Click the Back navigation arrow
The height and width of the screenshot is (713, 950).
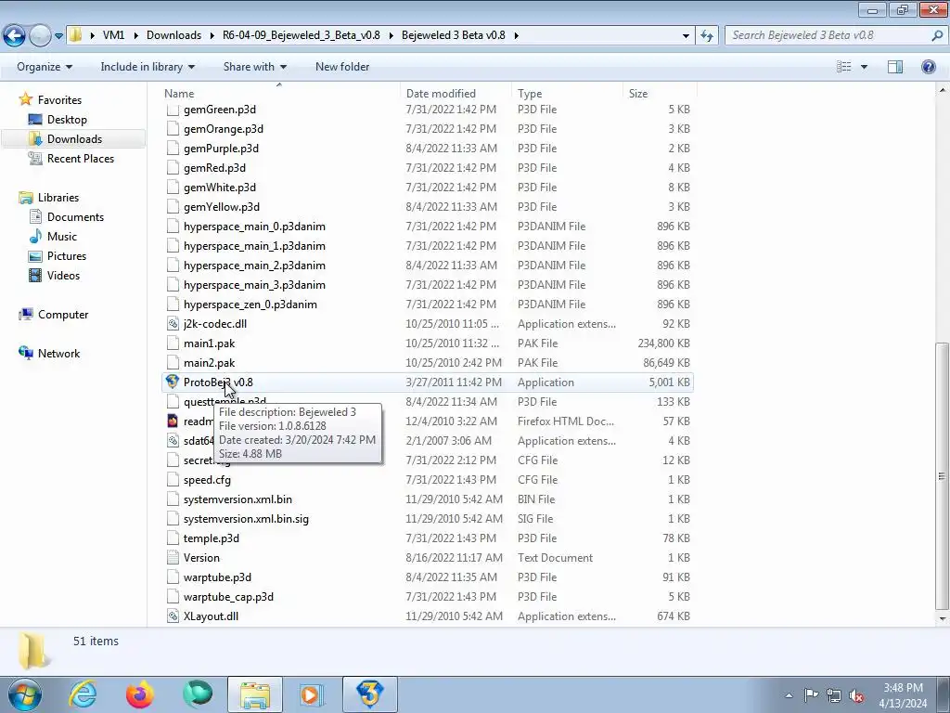point(15,36)
